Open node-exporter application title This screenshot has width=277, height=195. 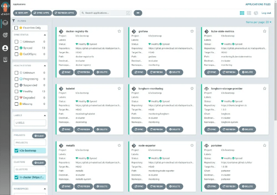[x=147, y=146]
